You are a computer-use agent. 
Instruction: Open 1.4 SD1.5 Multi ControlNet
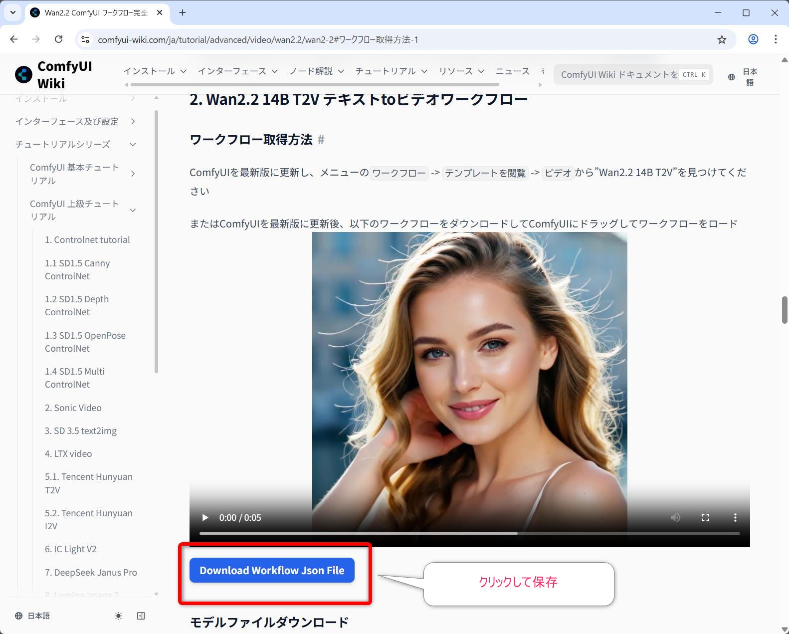click(75, 378)
